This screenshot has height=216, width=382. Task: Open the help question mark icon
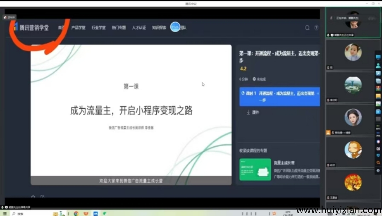(316, 28)
